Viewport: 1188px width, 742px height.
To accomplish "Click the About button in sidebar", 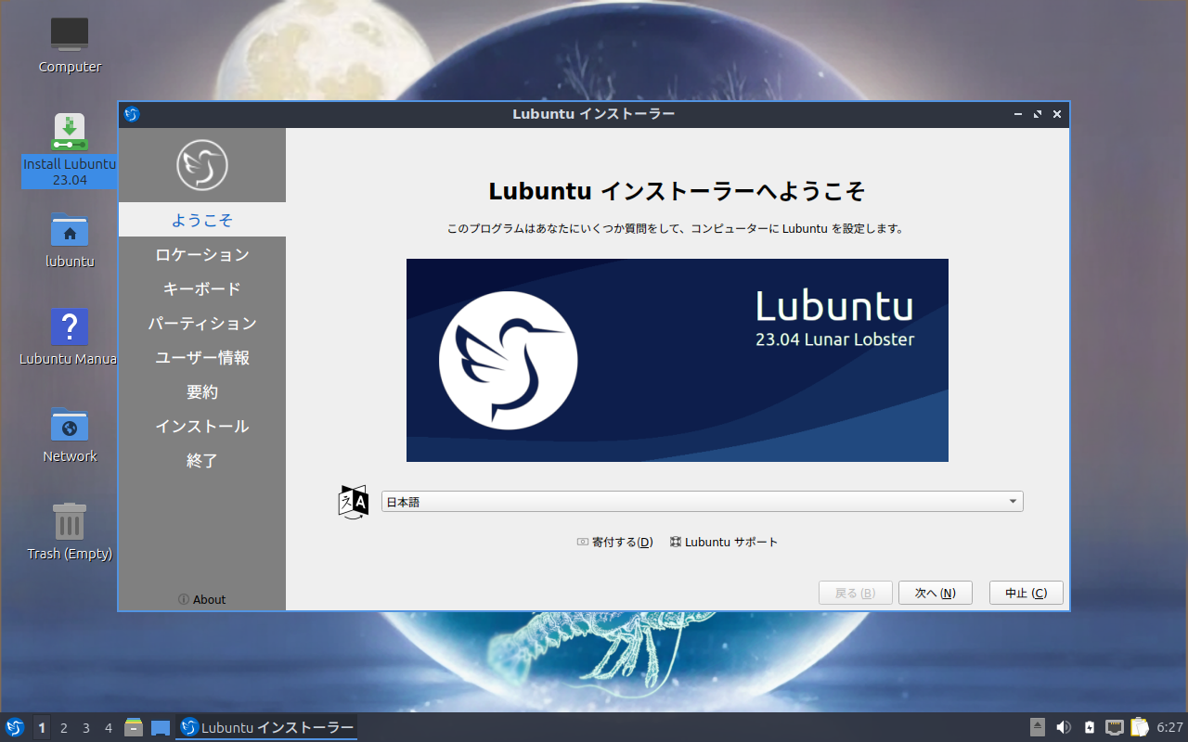I will click(202, 599).
